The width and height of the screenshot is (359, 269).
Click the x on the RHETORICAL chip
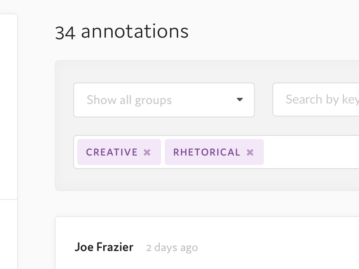point(250,152)
